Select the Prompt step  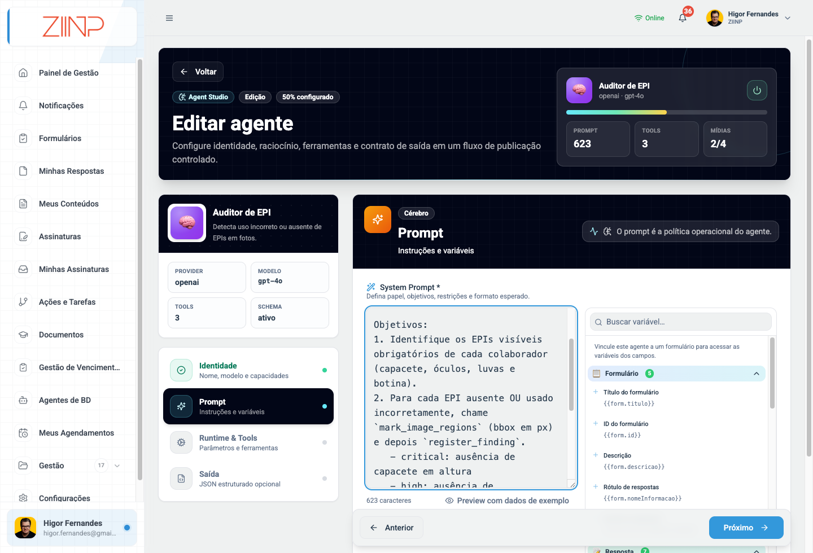(x=248, y=406)
